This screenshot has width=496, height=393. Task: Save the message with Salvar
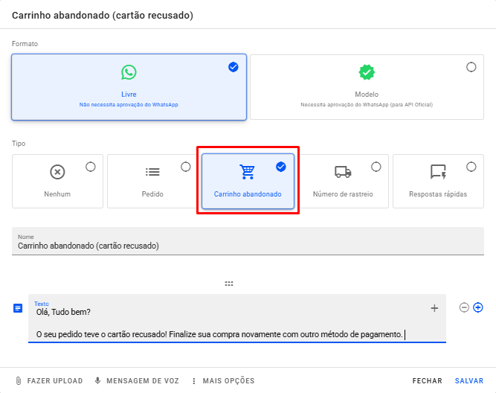pyautogui.click(x=469, y=380)
